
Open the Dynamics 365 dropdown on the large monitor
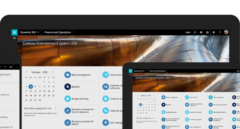point(29,32)
